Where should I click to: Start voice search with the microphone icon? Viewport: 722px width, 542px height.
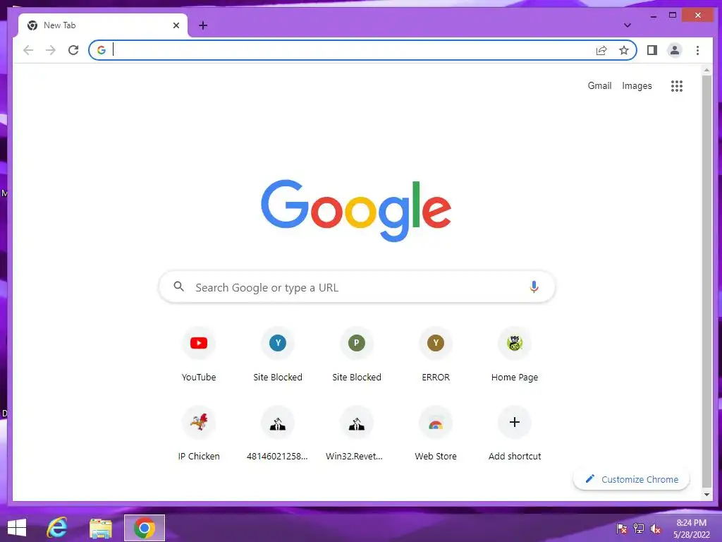(x=534, y=287)
